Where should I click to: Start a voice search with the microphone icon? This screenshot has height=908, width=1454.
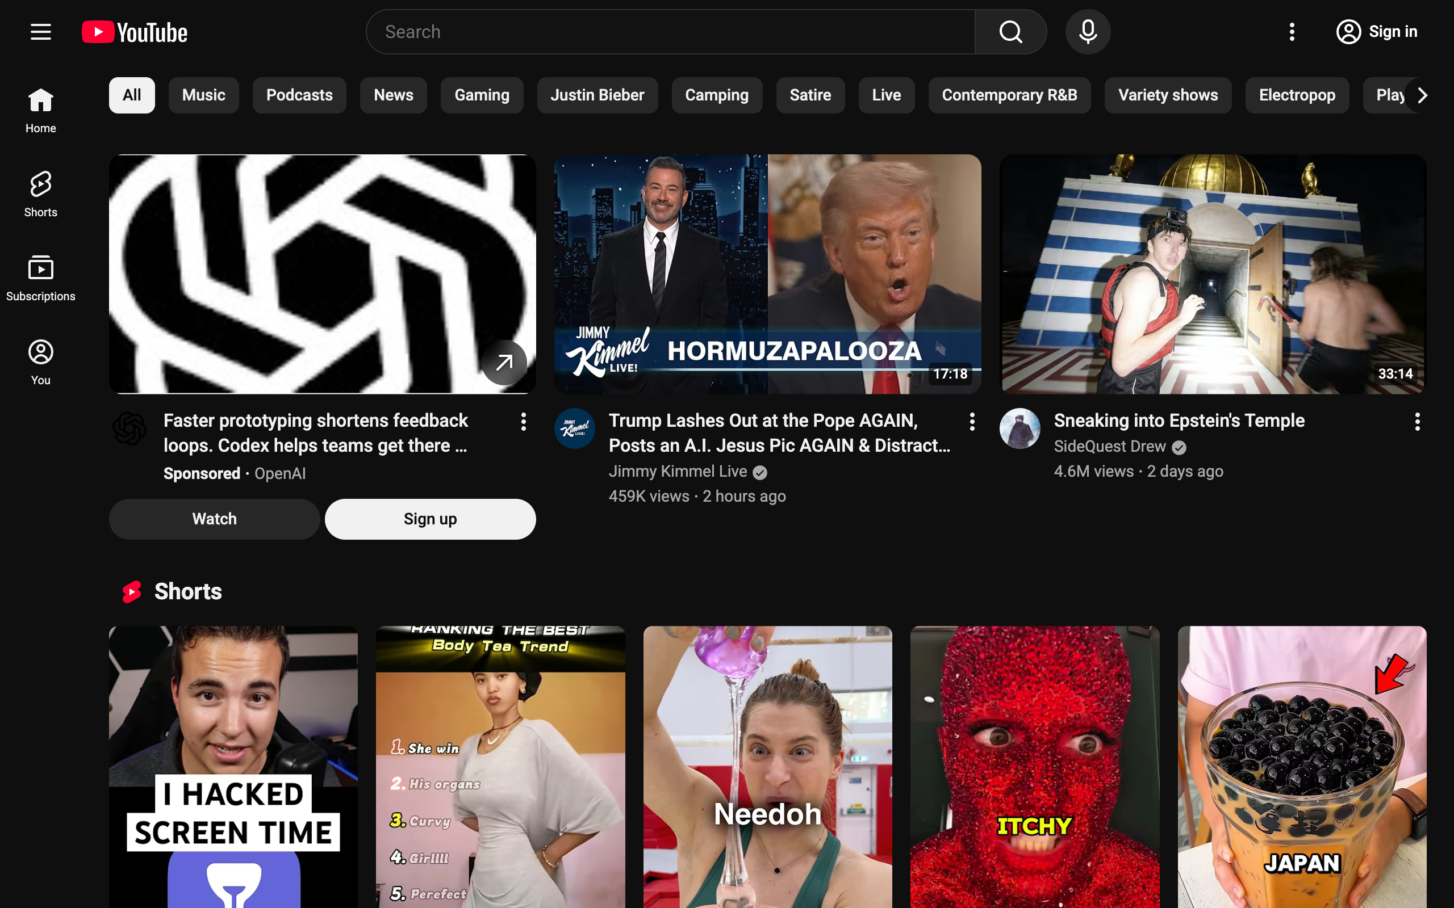(x=1087, y=31)
